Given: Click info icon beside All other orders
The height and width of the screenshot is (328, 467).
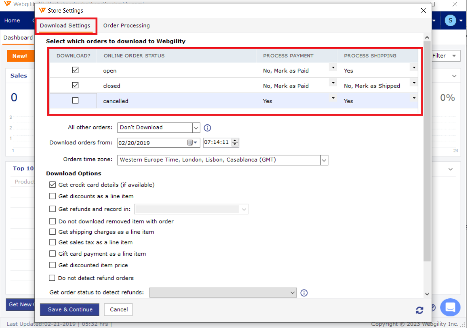Looking at the screenshot, I should coord(207,128).
